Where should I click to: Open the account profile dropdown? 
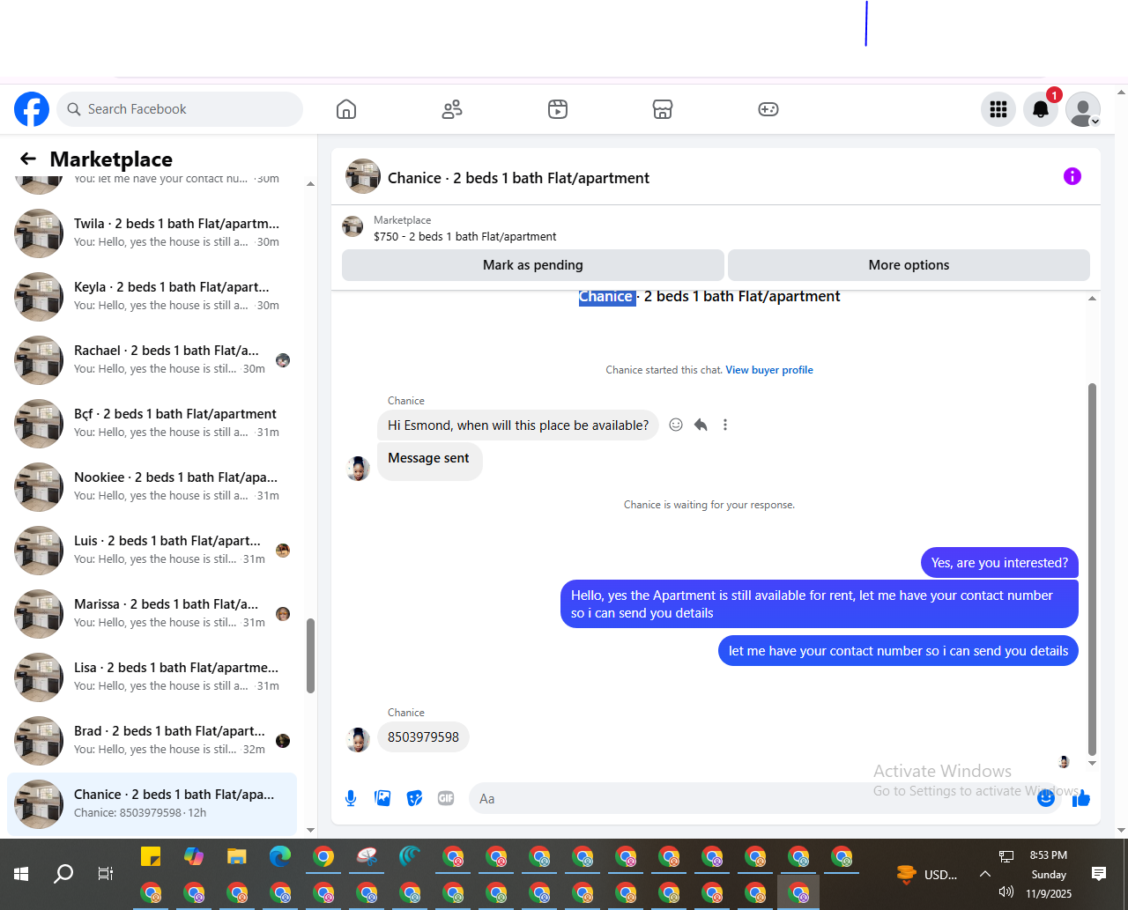1083,109
